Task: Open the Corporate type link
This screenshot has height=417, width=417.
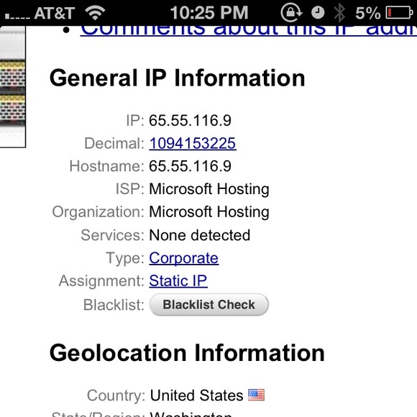Action: (x=184, y=258)
